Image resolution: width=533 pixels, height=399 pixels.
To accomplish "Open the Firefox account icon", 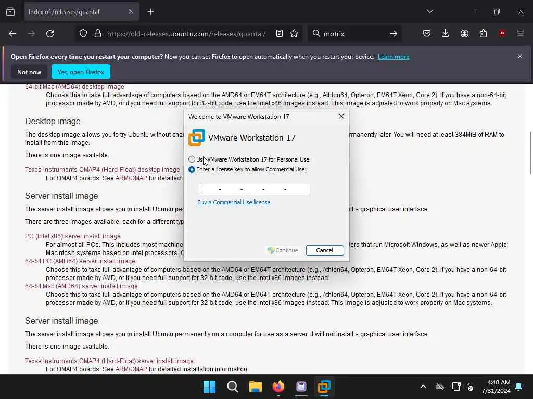I will (464, 33).
